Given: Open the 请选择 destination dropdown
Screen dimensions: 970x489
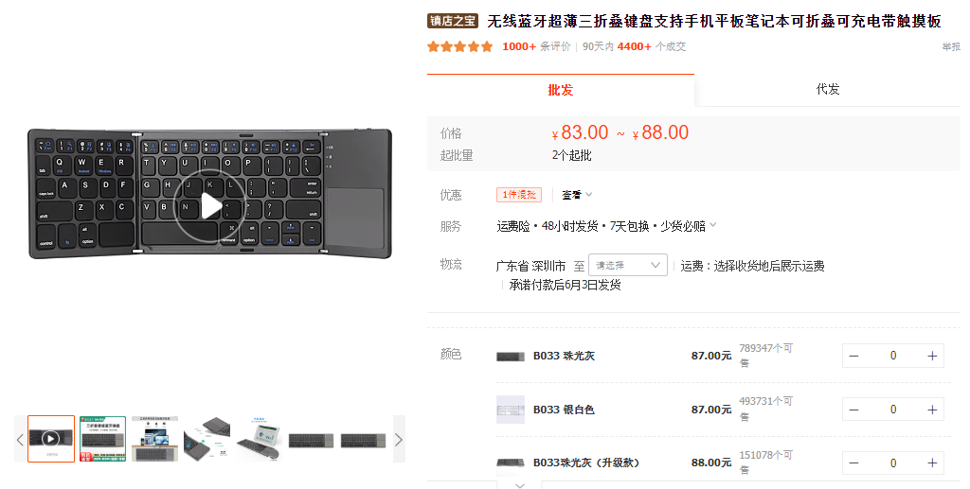Looking at the screenshot, I should 627,265.
